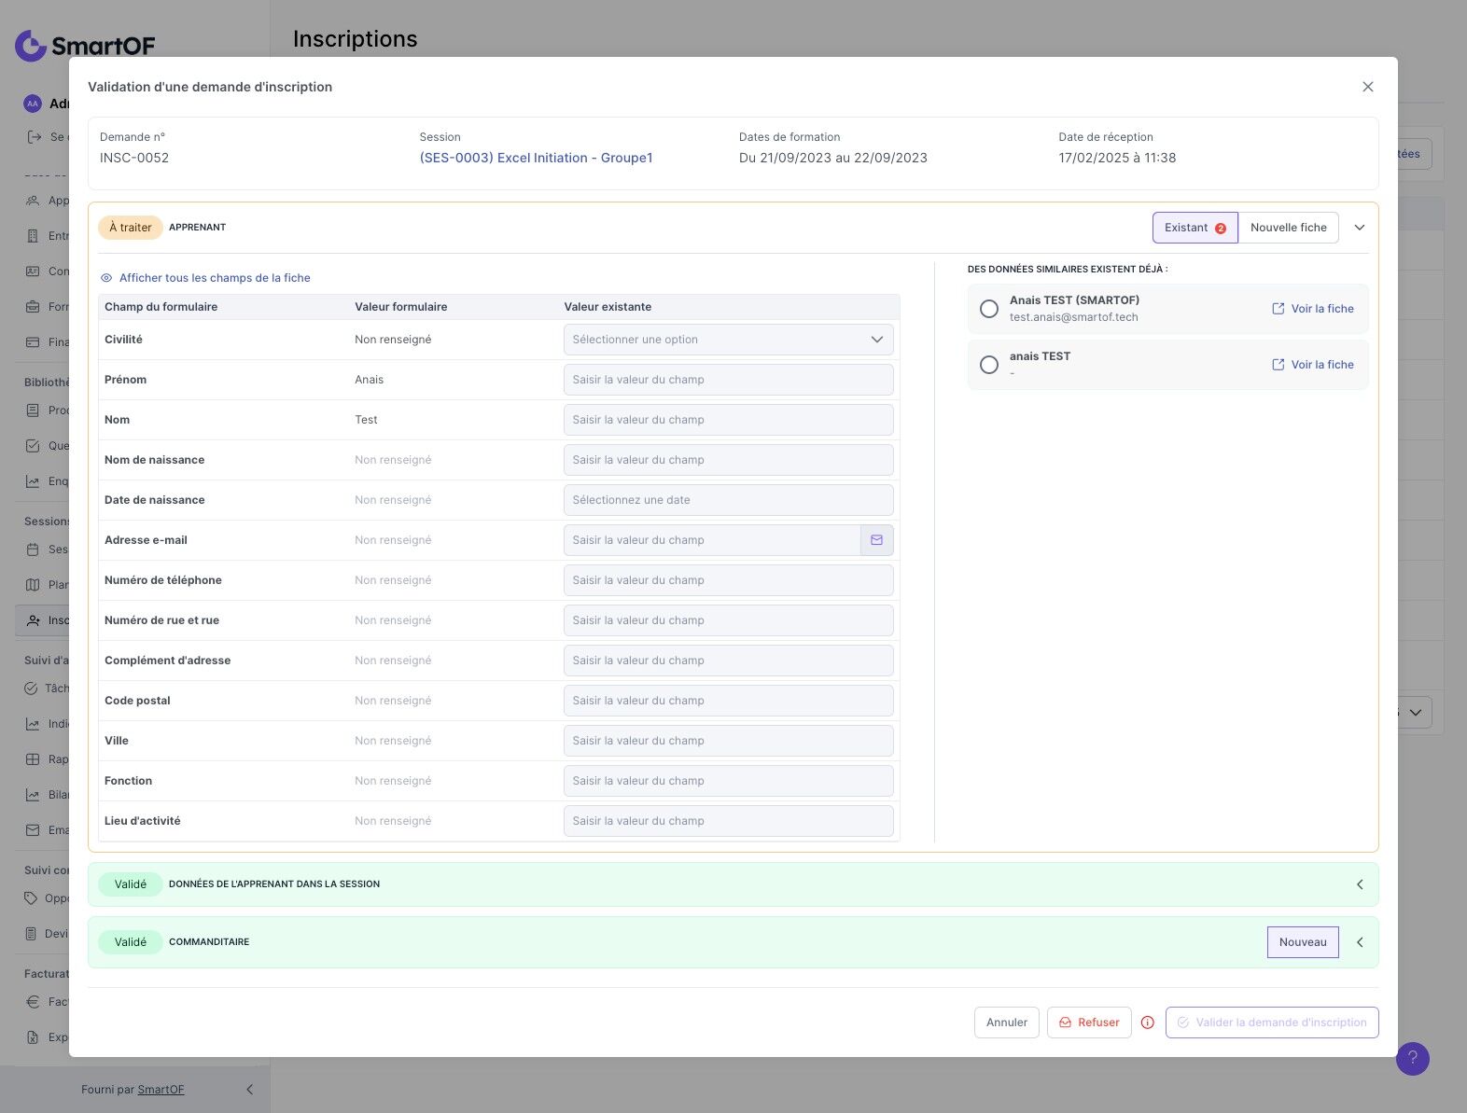1467x1113 pixels.
Task: Click the tag icon beside 'Oppo' in the sidebar
Action: 31,898
